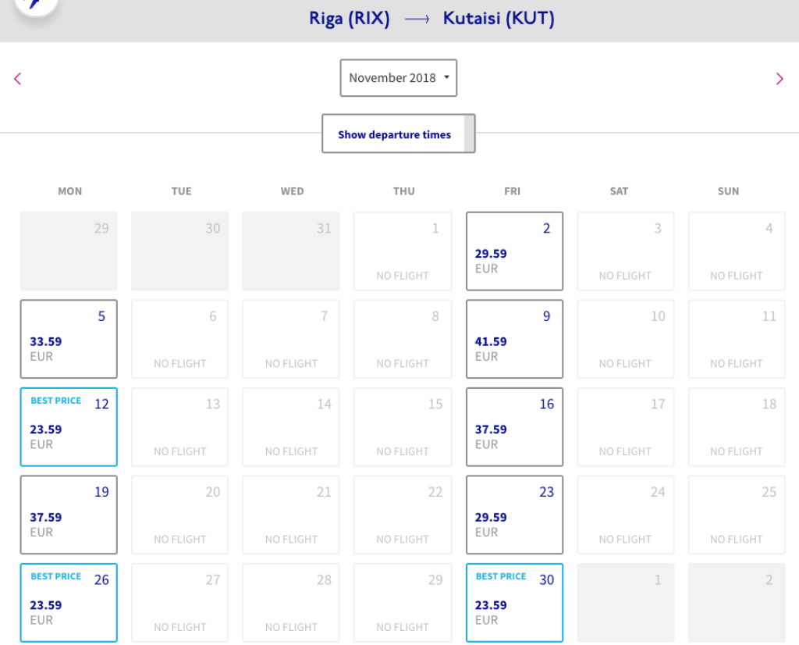
Task: Select Friday November 23 flight
Action: (514, 515)
